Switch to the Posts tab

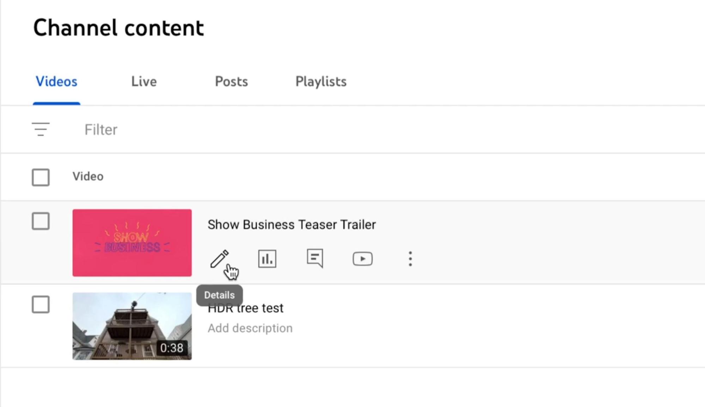(x=231, y=82)
